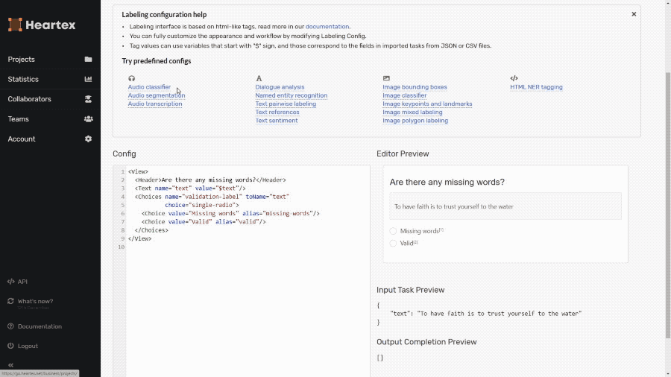Load the Audio segmentation config
The image size is (671, 377).
(x=157, y=95)
